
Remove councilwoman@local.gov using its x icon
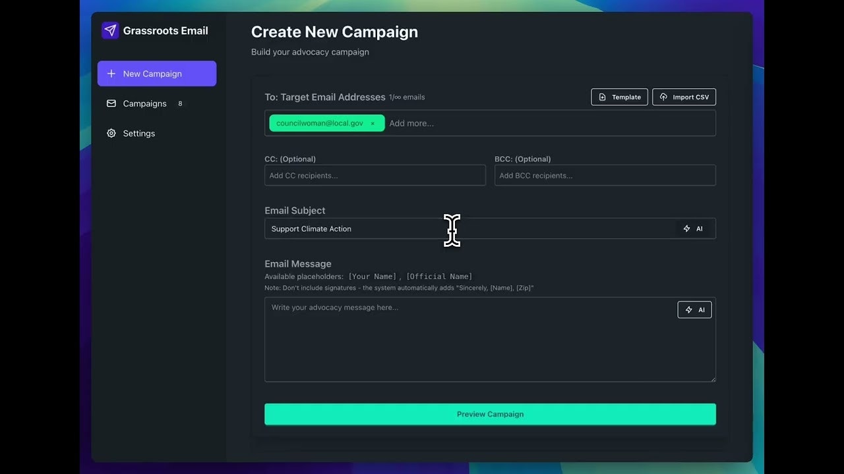(373, 123)
